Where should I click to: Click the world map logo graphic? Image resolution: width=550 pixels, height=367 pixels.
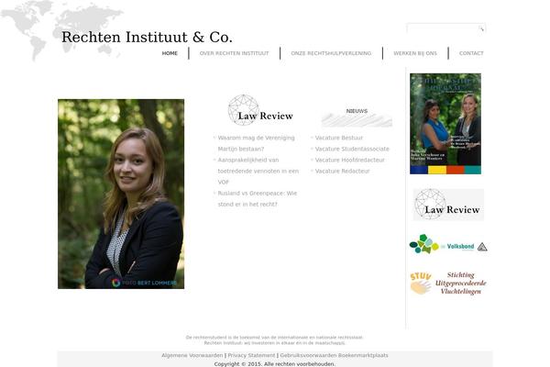(61, 30)
